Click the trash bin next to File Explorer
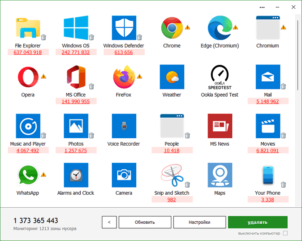The width and height of the screenshot is (302, 241). click(x=44, y=37)
